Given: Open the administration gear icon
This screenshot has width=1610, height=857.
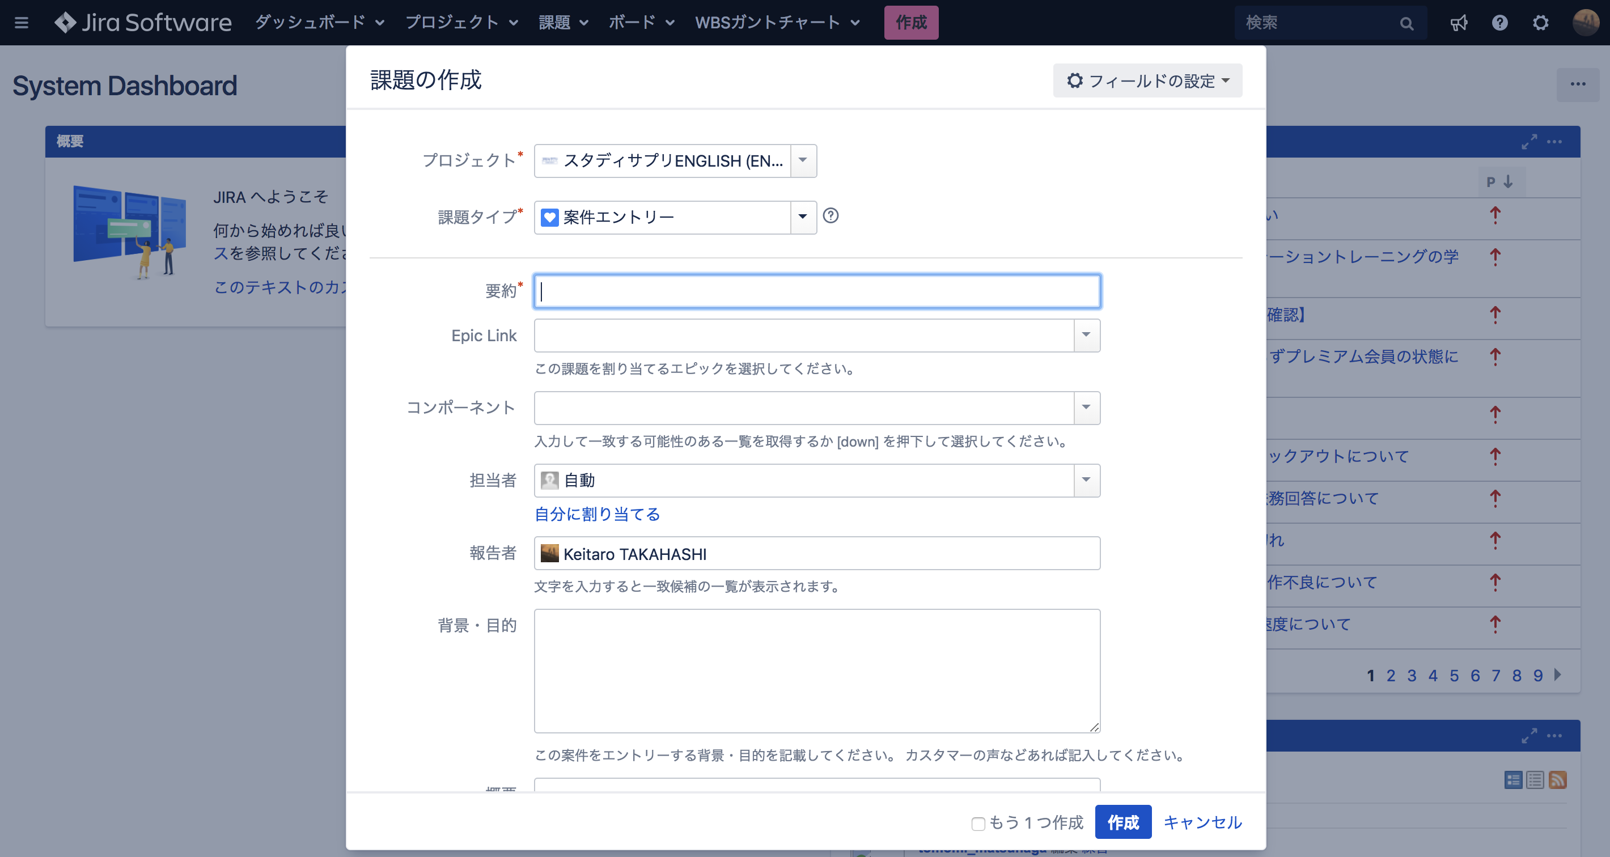Looking at the screenshot, I should coord(1541,23).
